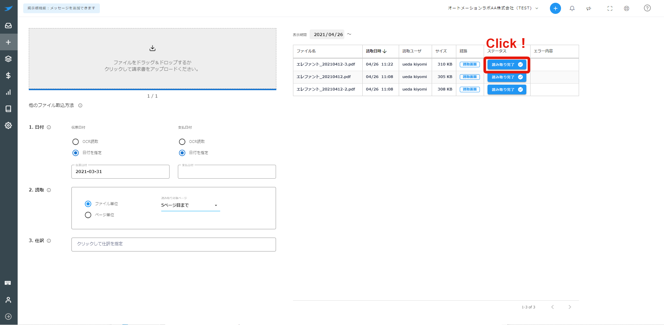This screenshot has width=664, height=325.
Task: Sort by 読取日時 using the down arrow
Action: click(385, 51)
